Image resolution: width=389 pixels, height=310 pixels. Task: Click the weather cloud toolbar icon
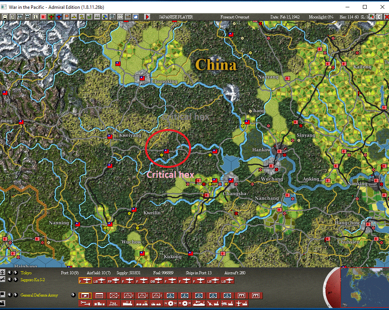tap(136, 17)
